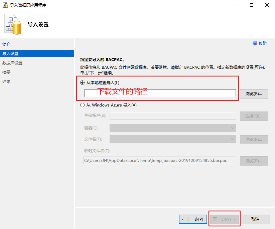Select the 导入设置 step in sidebar
This screenshot has width=275, height=229.
tap(37, 53)
